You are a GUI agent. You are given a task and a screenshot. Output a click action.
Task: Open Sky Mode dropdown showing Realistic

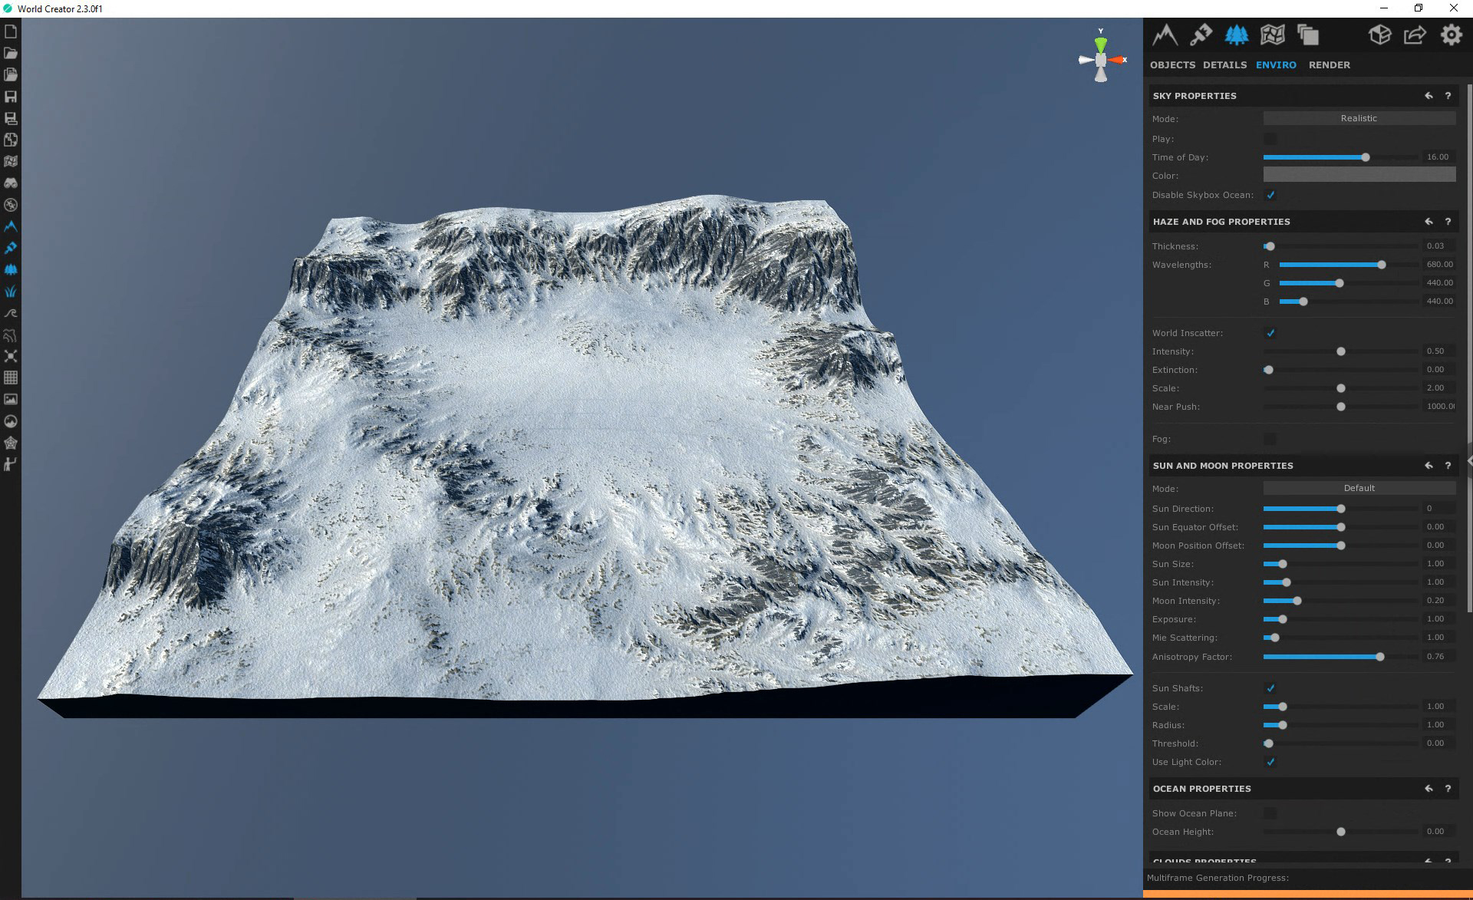tap(1359, 118)
